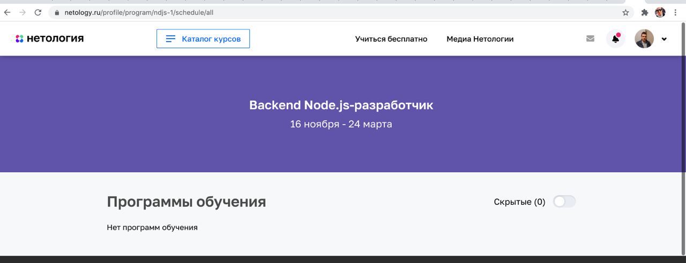This screenshot has width=686, height=263.
Task: Open Медиа Нетологии link
Action: click(x=480, y=39)
